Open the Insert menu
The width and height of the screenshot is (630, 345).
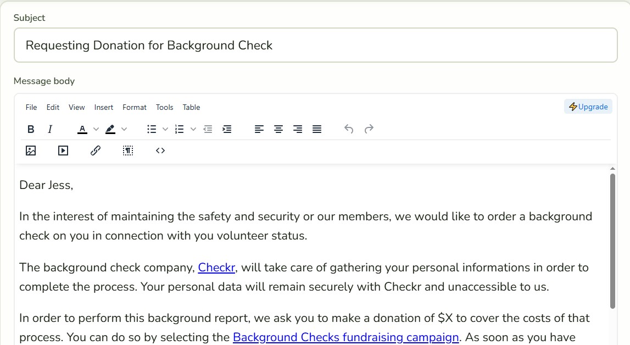tap(104, 107)
